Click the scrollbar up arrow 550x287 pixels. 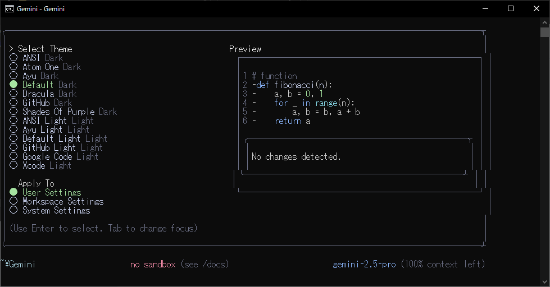544,22
